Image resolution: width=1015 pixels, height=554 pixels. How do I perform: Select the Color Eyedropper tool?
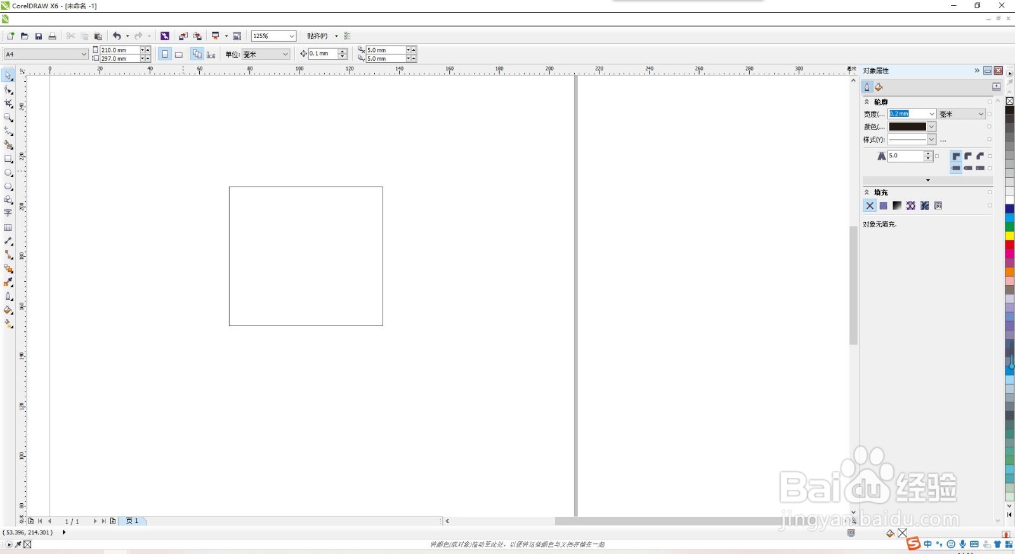point(8,282)
